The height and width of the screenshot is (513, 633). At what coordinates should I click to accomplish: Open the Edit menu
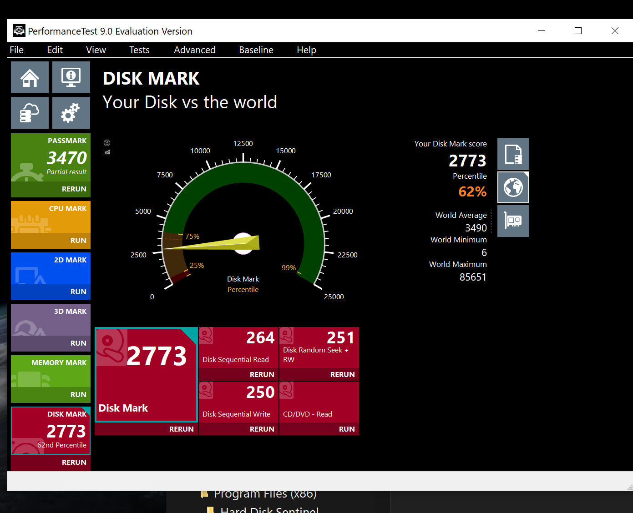[x=55, y=50]
